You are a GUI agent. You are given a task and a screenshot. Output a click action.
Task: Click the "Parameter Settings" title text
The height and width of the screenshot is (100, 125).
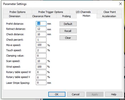(15, 4)
